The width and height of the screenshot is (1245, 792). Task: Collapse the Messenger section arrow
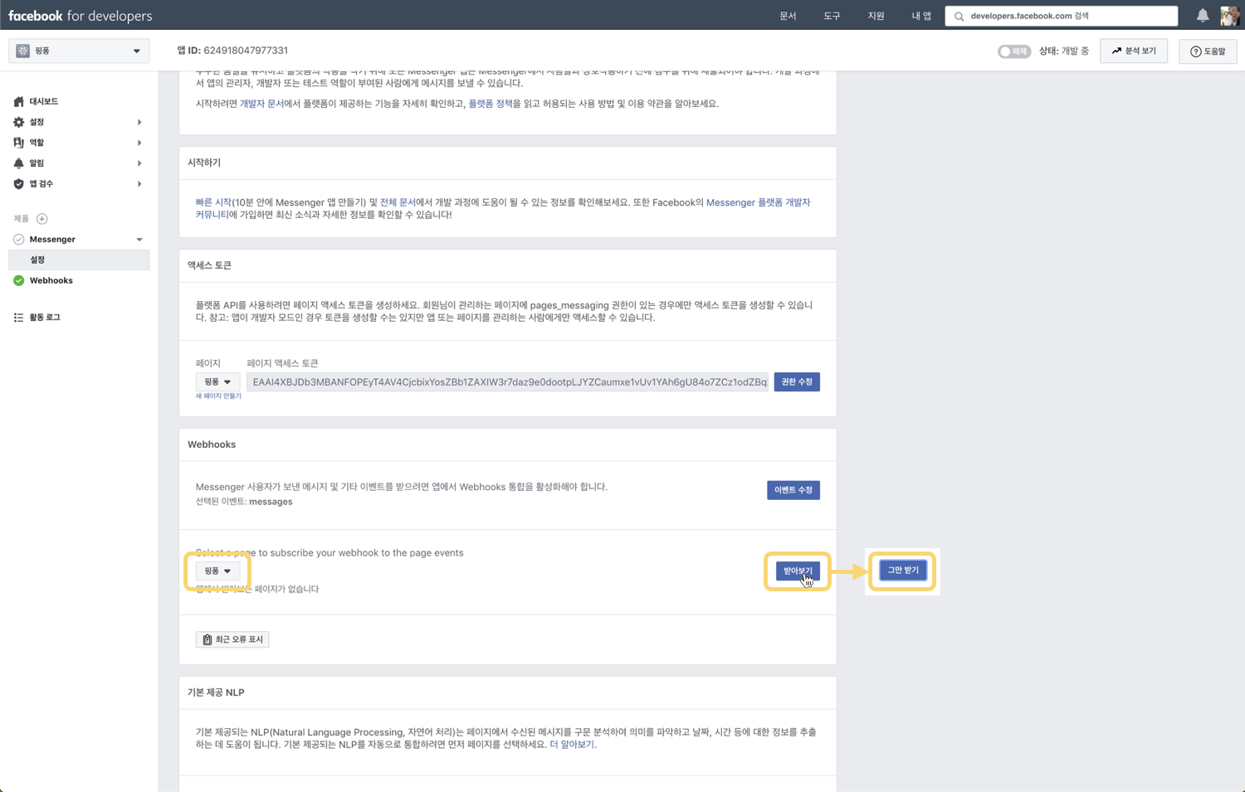tap(139, 240)
